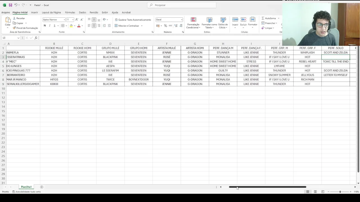
Task: Open the font name combo box Aptos Narrow
Action: click(x=54, y=20)
